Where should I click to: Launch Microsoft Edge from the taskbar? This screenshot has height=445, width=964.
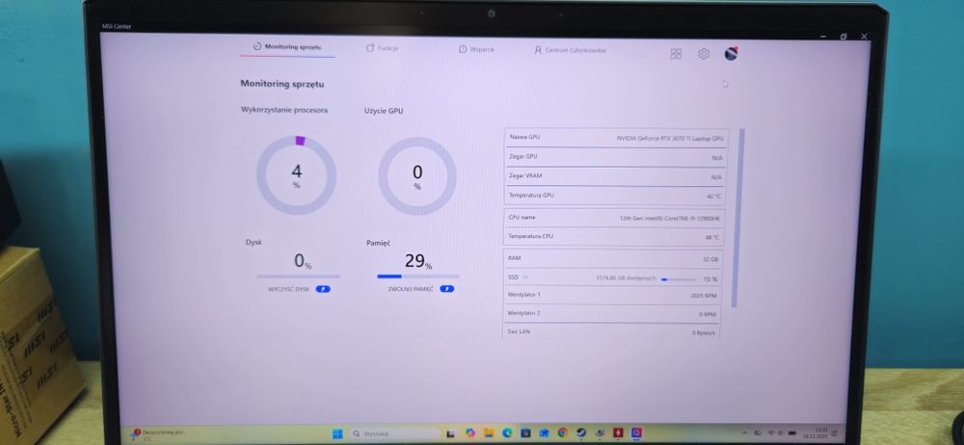tap(507, 434)
